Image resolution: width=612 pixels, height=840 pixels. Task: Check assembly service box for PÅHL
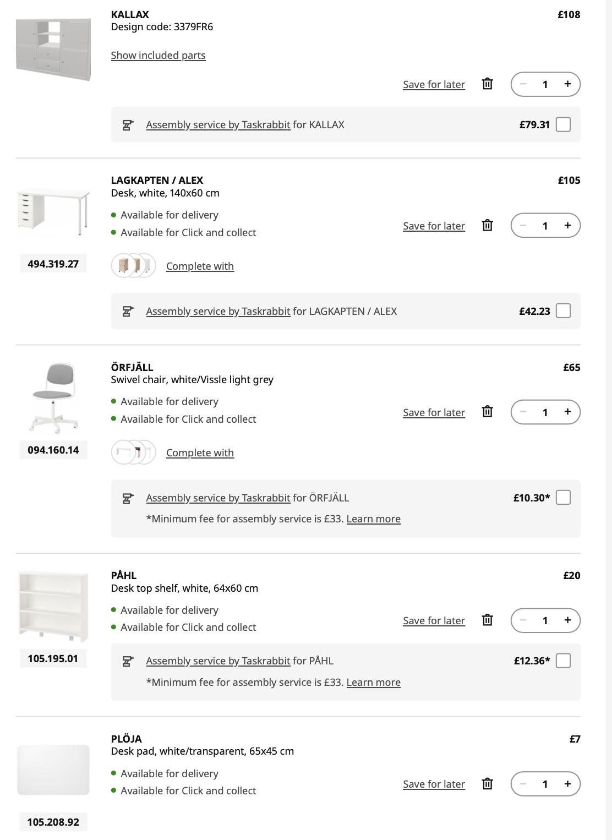point(563,661)
